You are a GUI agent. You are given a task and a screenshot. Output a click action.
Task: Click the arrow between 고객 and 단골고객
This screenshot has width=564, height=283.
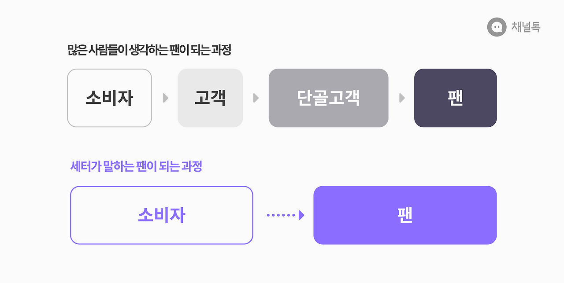point(256,98)
